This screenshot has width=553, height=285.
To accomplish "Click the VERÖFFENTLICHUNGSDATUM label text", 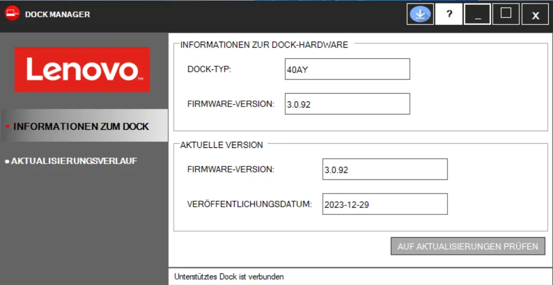I will (x=249, y=204).
